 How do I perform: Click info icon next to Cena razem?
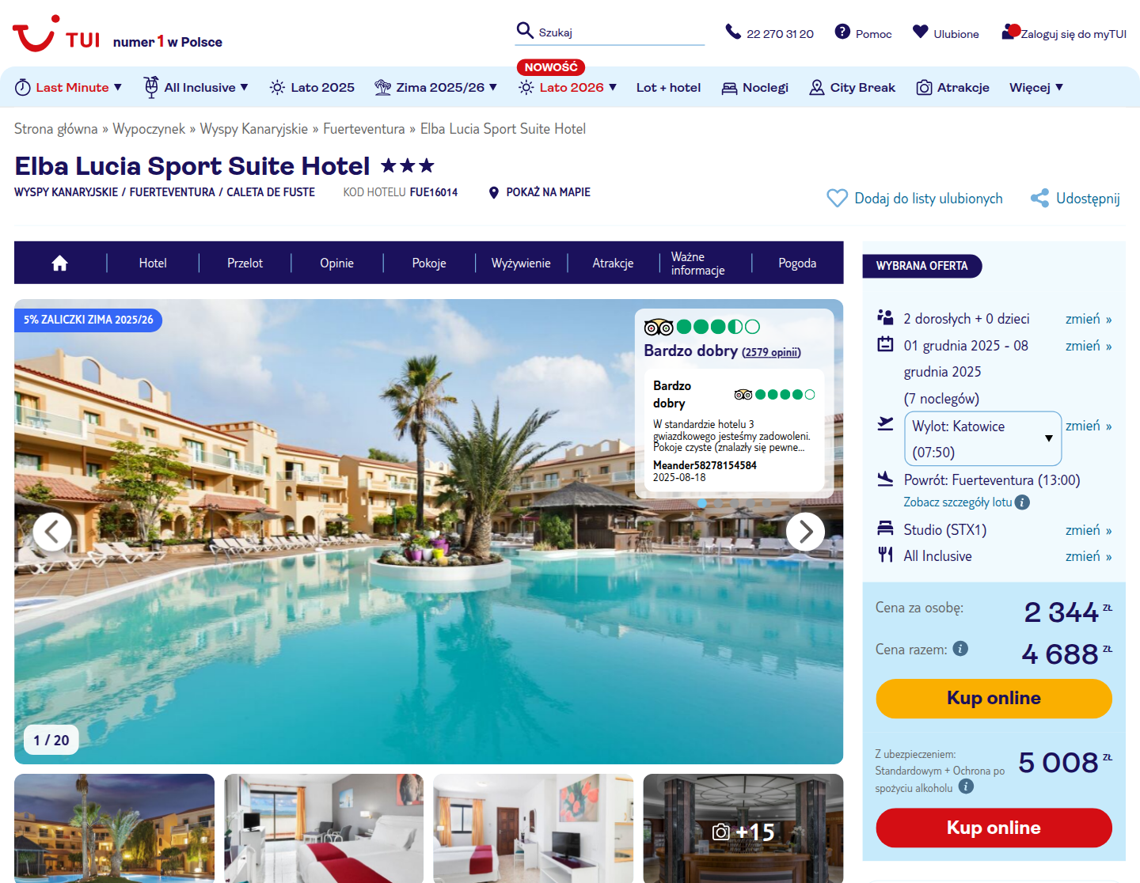[960, 649]
